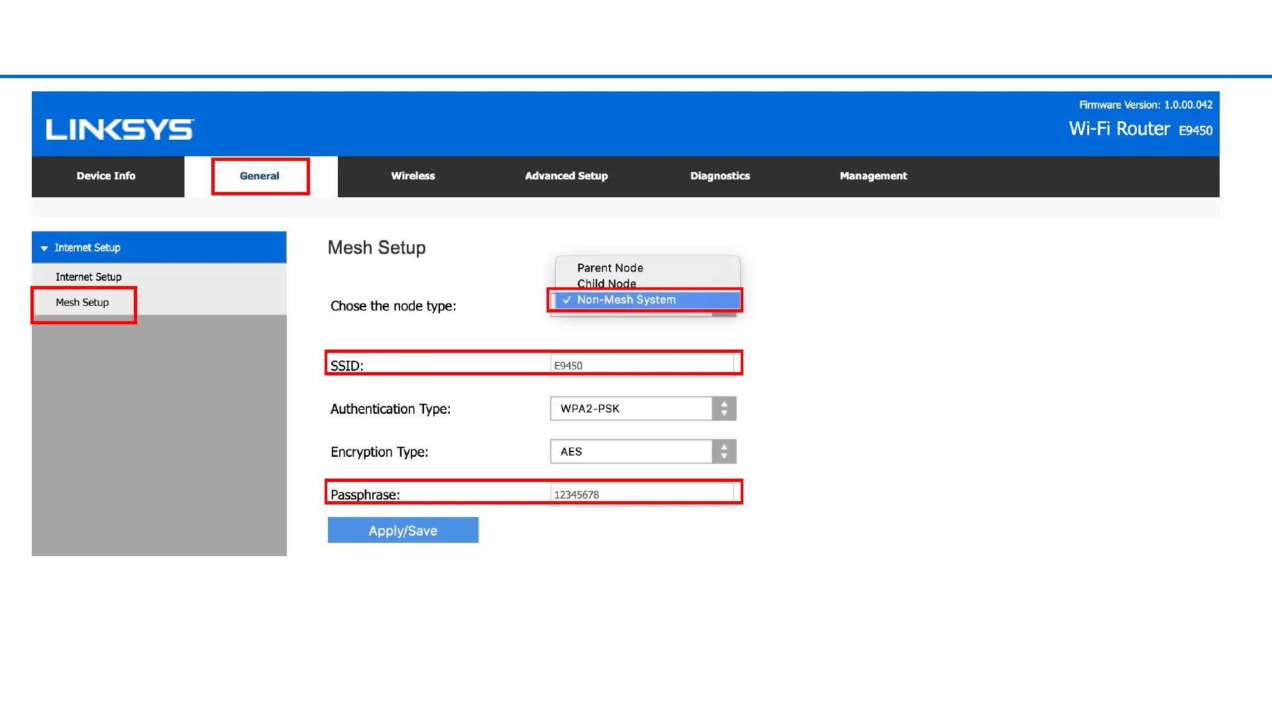1272x715 pixels.
Task: Choose Parent Node from the dropdown list
Action: click(610, 267)
